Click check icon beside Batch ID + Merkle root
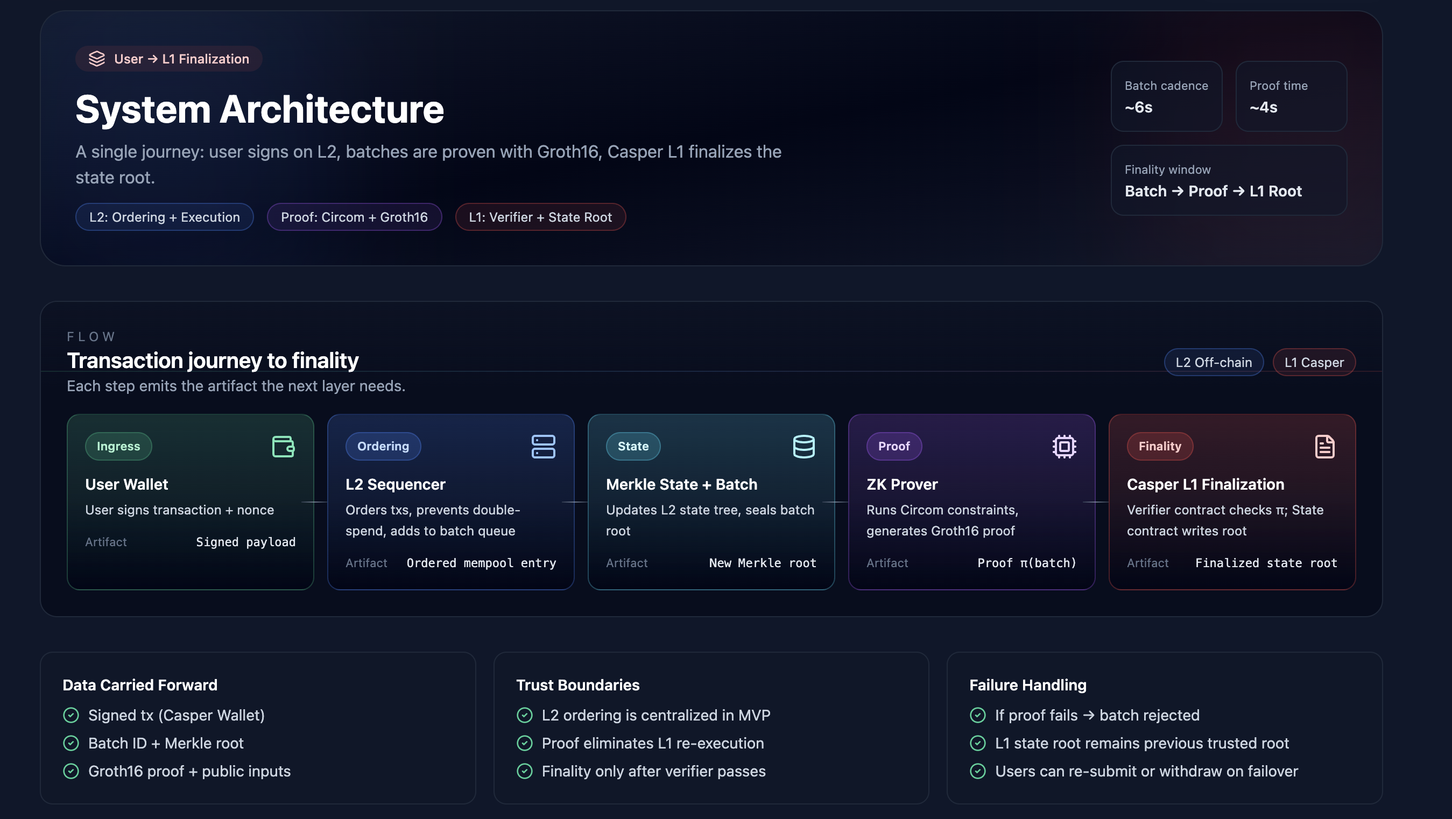The image size is (1452, 819). (71, 744)
